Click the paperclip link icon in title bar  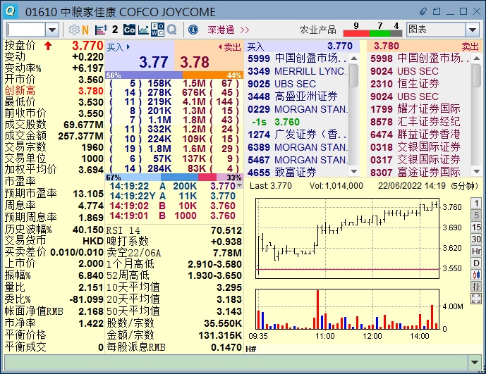point(423,11)
